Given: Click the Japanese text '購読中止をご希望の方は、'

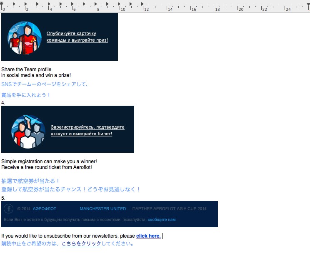Looking at the screenshot, I should click(30, 244).
